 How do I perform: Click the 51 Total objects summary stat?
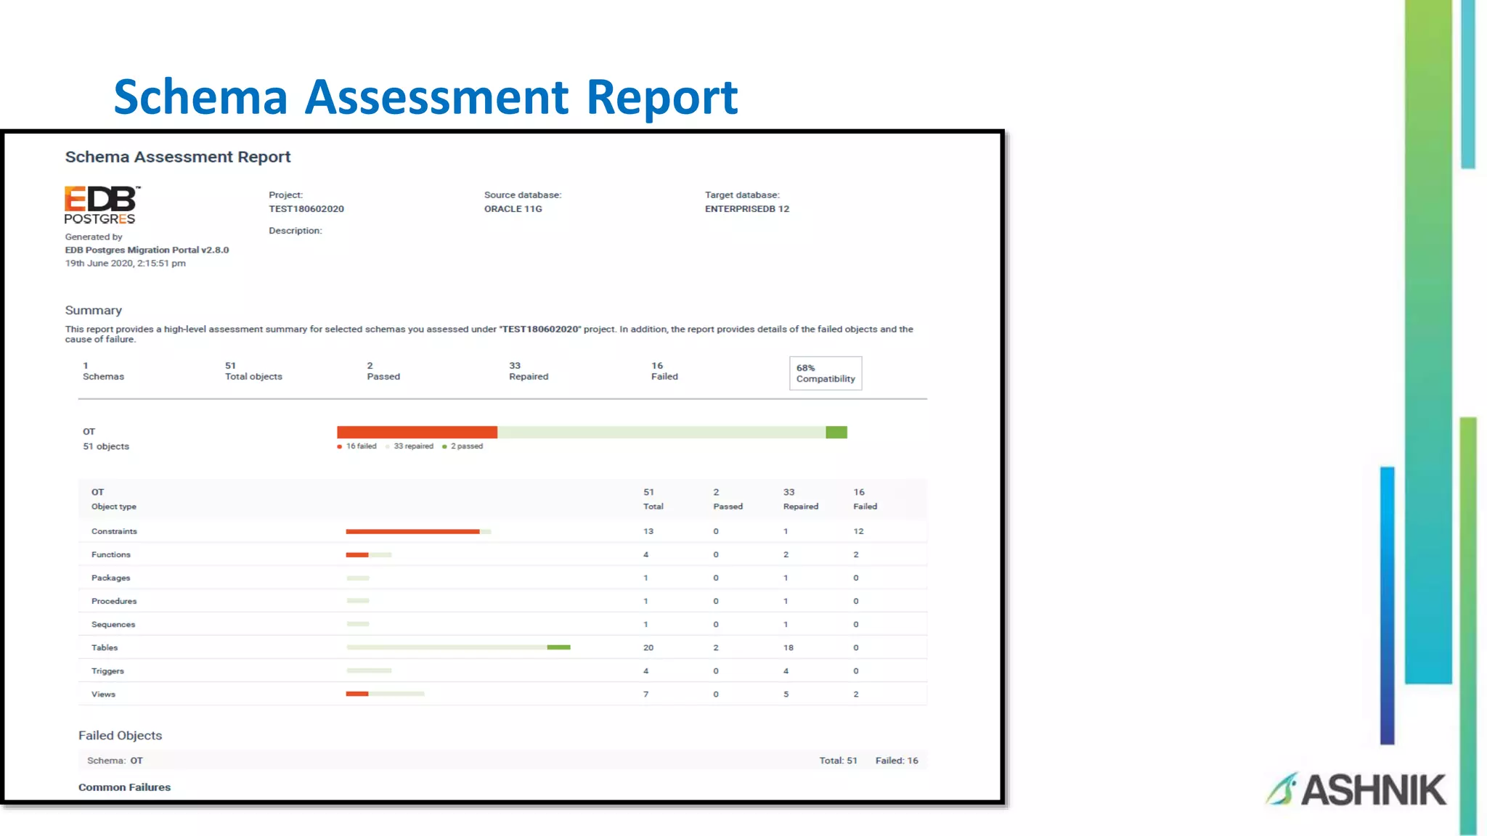[253, 371]
